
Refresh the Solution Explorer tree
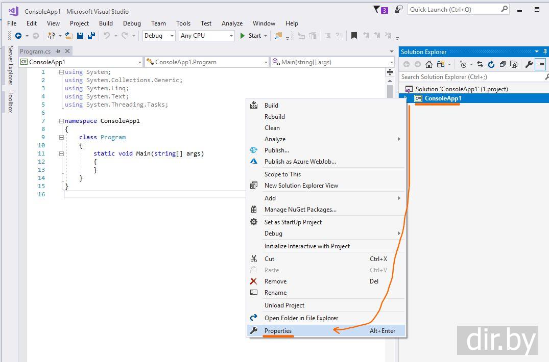click(x=491, y=64)
